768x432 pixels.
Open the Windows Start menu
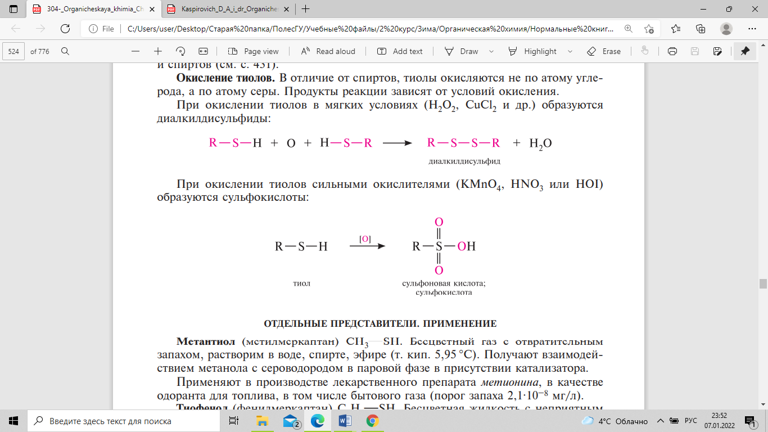(13, 421)
